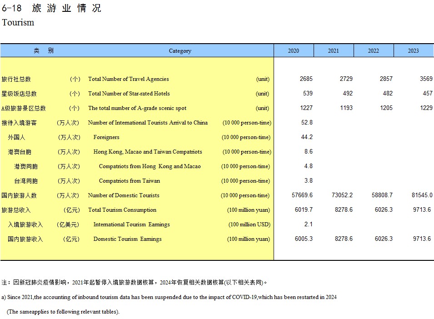The image size is (434, 319).
Task: Click scenic spot 2023 value 1229
Action: tap(426, 108)
